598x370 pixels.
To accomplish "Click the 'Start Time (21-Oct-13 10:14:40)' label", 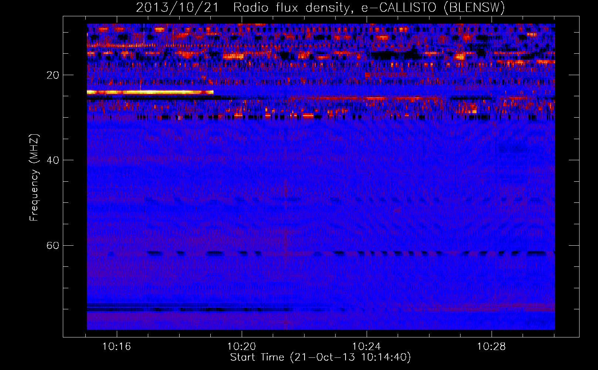I will pos(320,357).
